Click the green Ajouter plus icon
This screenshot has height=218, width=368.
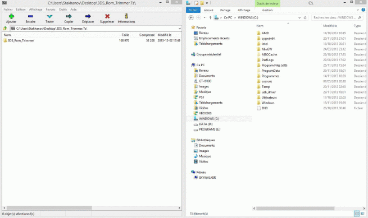pyautogui.click(x=11, y=16)
